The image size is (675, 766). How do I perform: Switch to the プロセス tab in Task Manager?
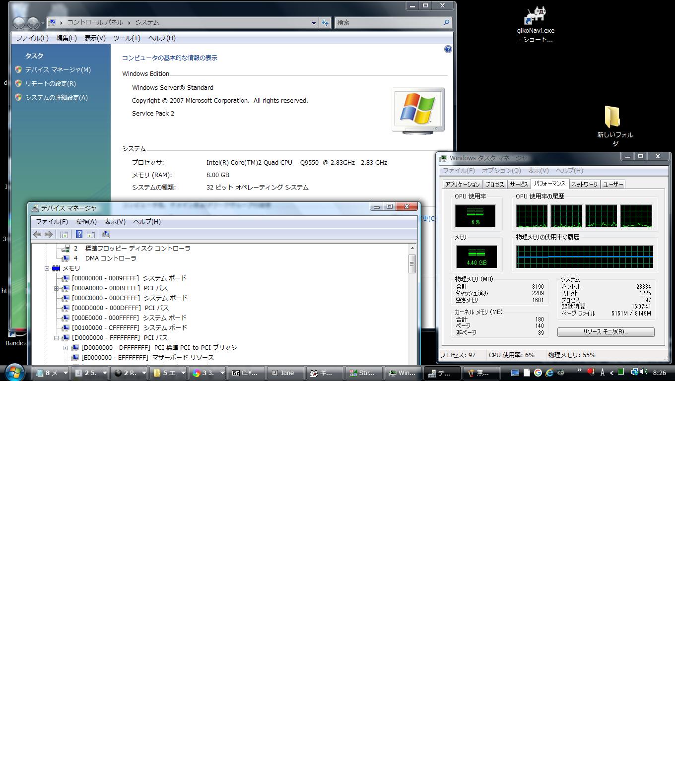click(x=494, y=184)
